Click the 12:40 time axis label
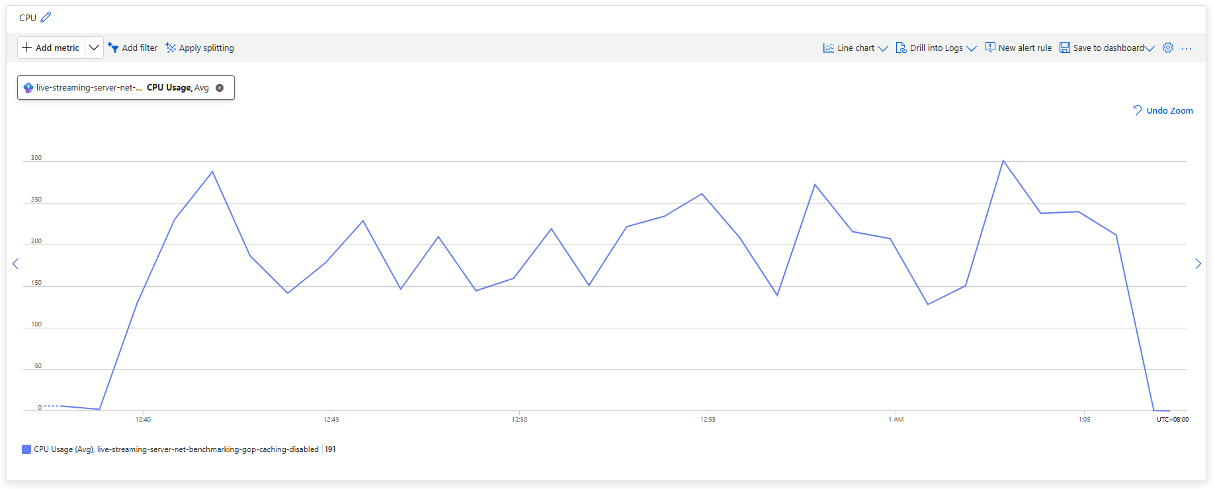Image resolution: width=1213 pixels, height=489 pixels. coord(143,420)
